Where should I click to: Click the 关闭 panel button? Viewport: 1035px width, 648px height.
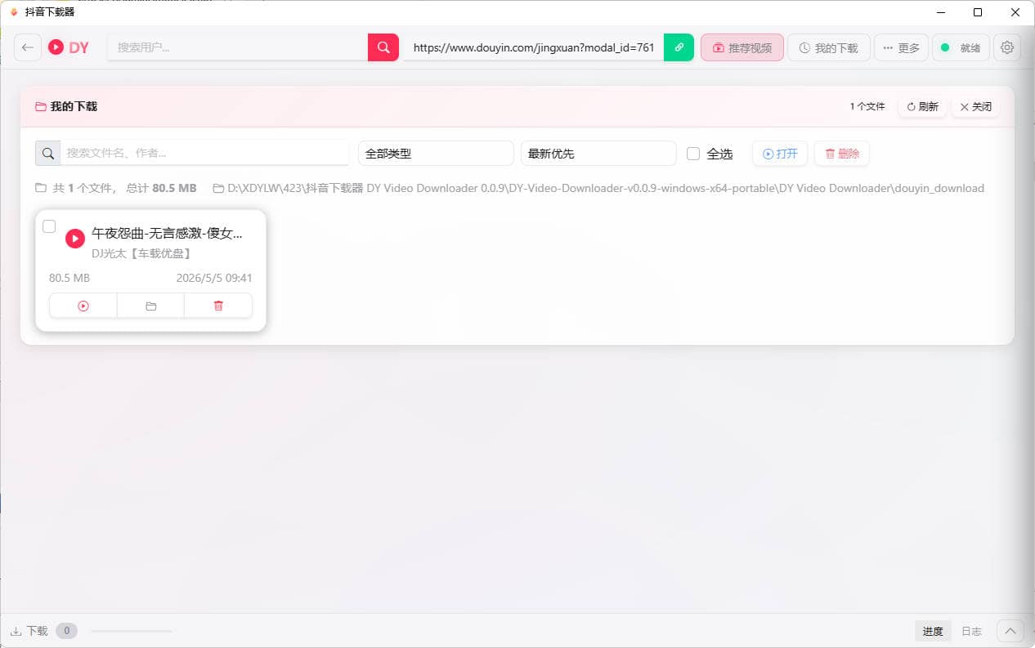click(x=975, y=106)
